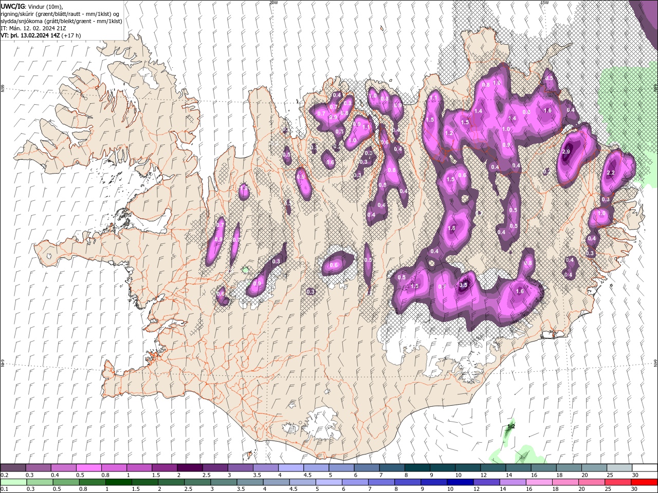
Task: Click the "3.5" snowfall value on the map
Action: (x=463, y=286)
